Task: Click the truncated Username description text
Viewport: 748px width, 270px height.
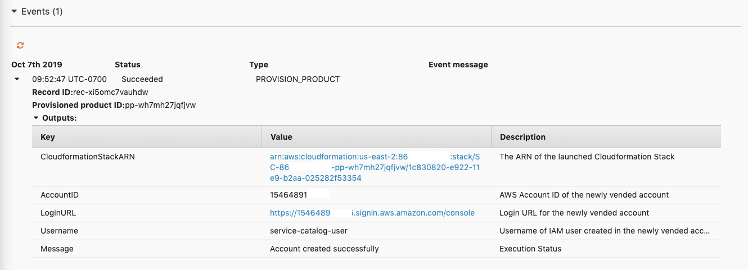Action: 605,231
